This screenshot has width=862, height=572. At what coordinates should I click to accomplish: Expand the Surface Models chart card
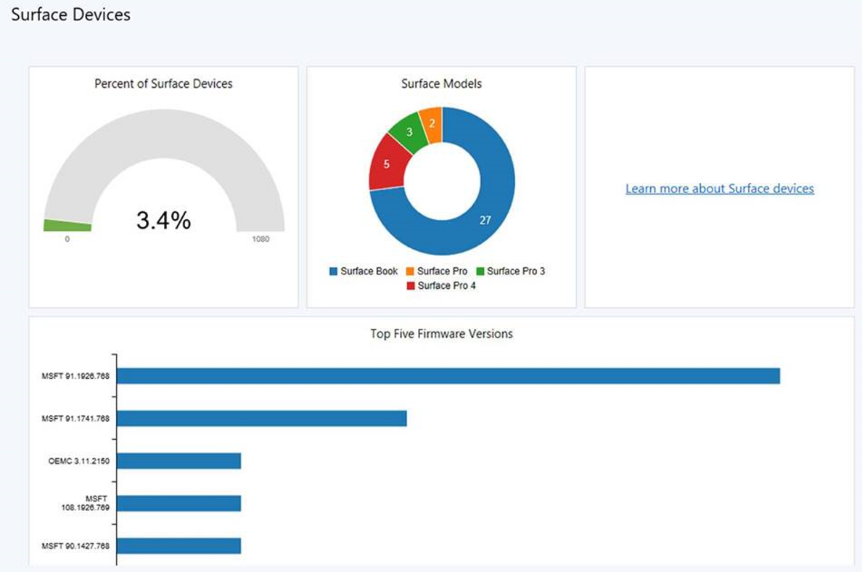tap(441, 83)
